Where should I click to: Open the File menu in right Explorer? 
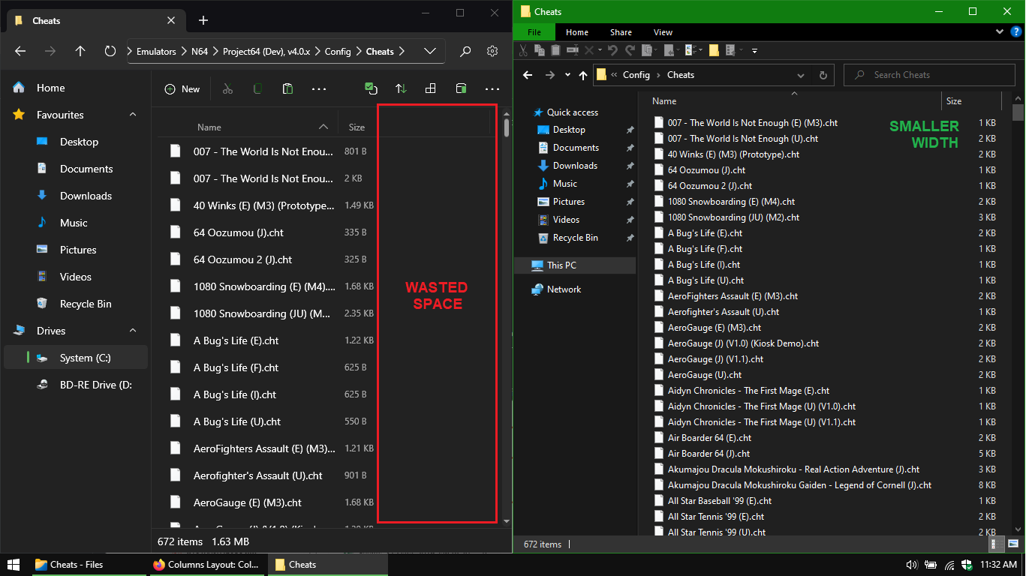click(533, 31)
